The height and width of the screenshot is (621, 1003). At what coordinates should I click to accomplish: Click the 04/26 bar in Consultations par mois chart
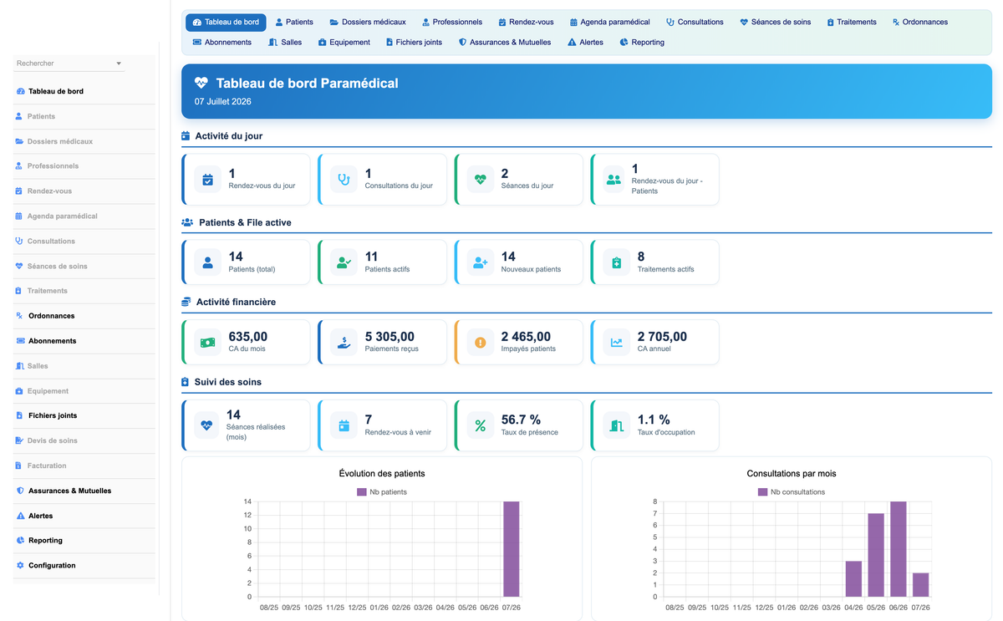[853, 578]
